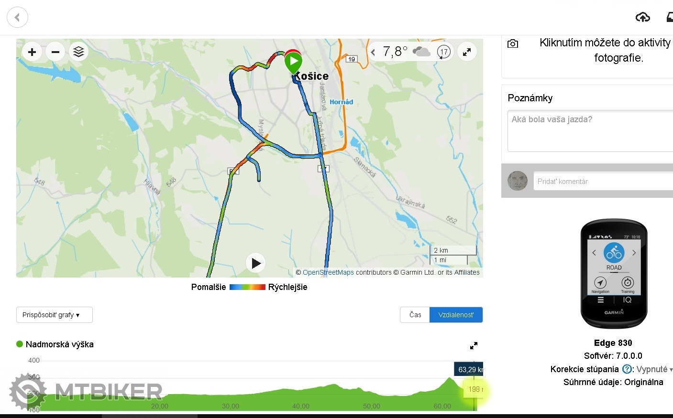Open the map layers selector
The width and height of the screenshot is (673, 418).
(79, 52)
